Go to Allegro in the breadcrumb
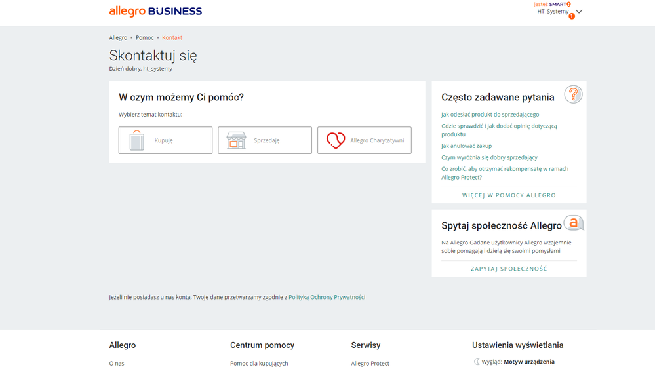The image size is (655, 369). tap(118, 38)
